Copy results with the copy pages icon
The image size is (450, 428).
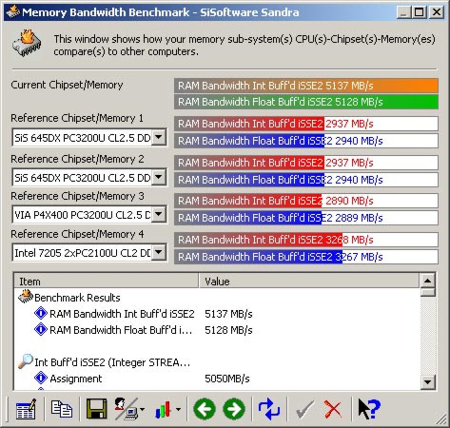[62, 409]
